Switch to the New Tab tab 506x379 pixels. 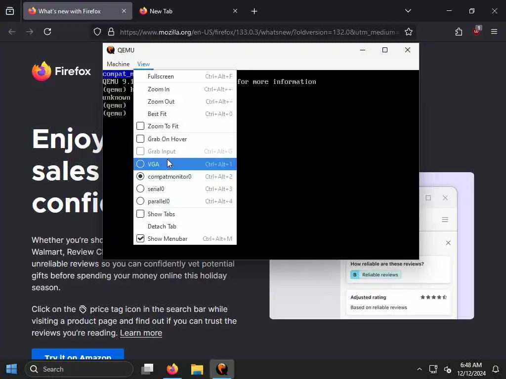click(187, 11)
